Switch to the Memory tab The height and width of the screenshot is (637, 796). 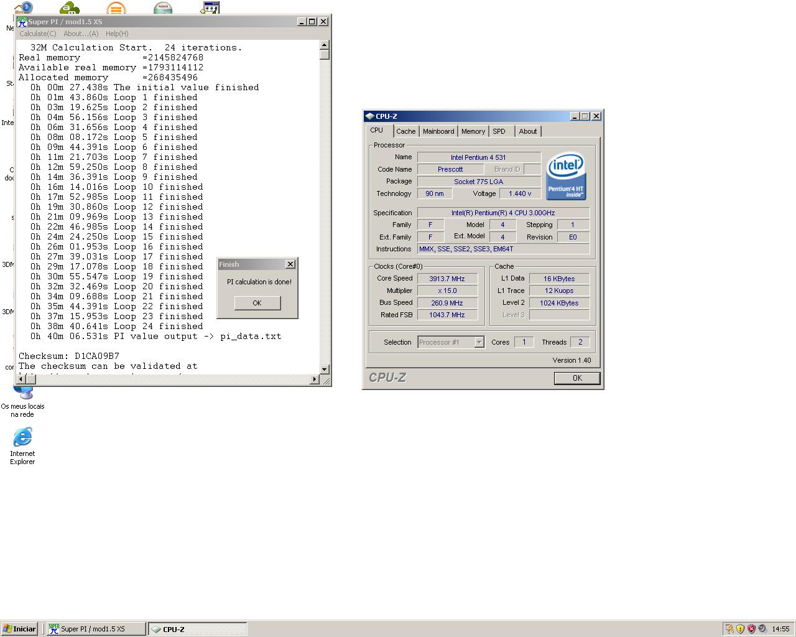[x=473, y=131]
